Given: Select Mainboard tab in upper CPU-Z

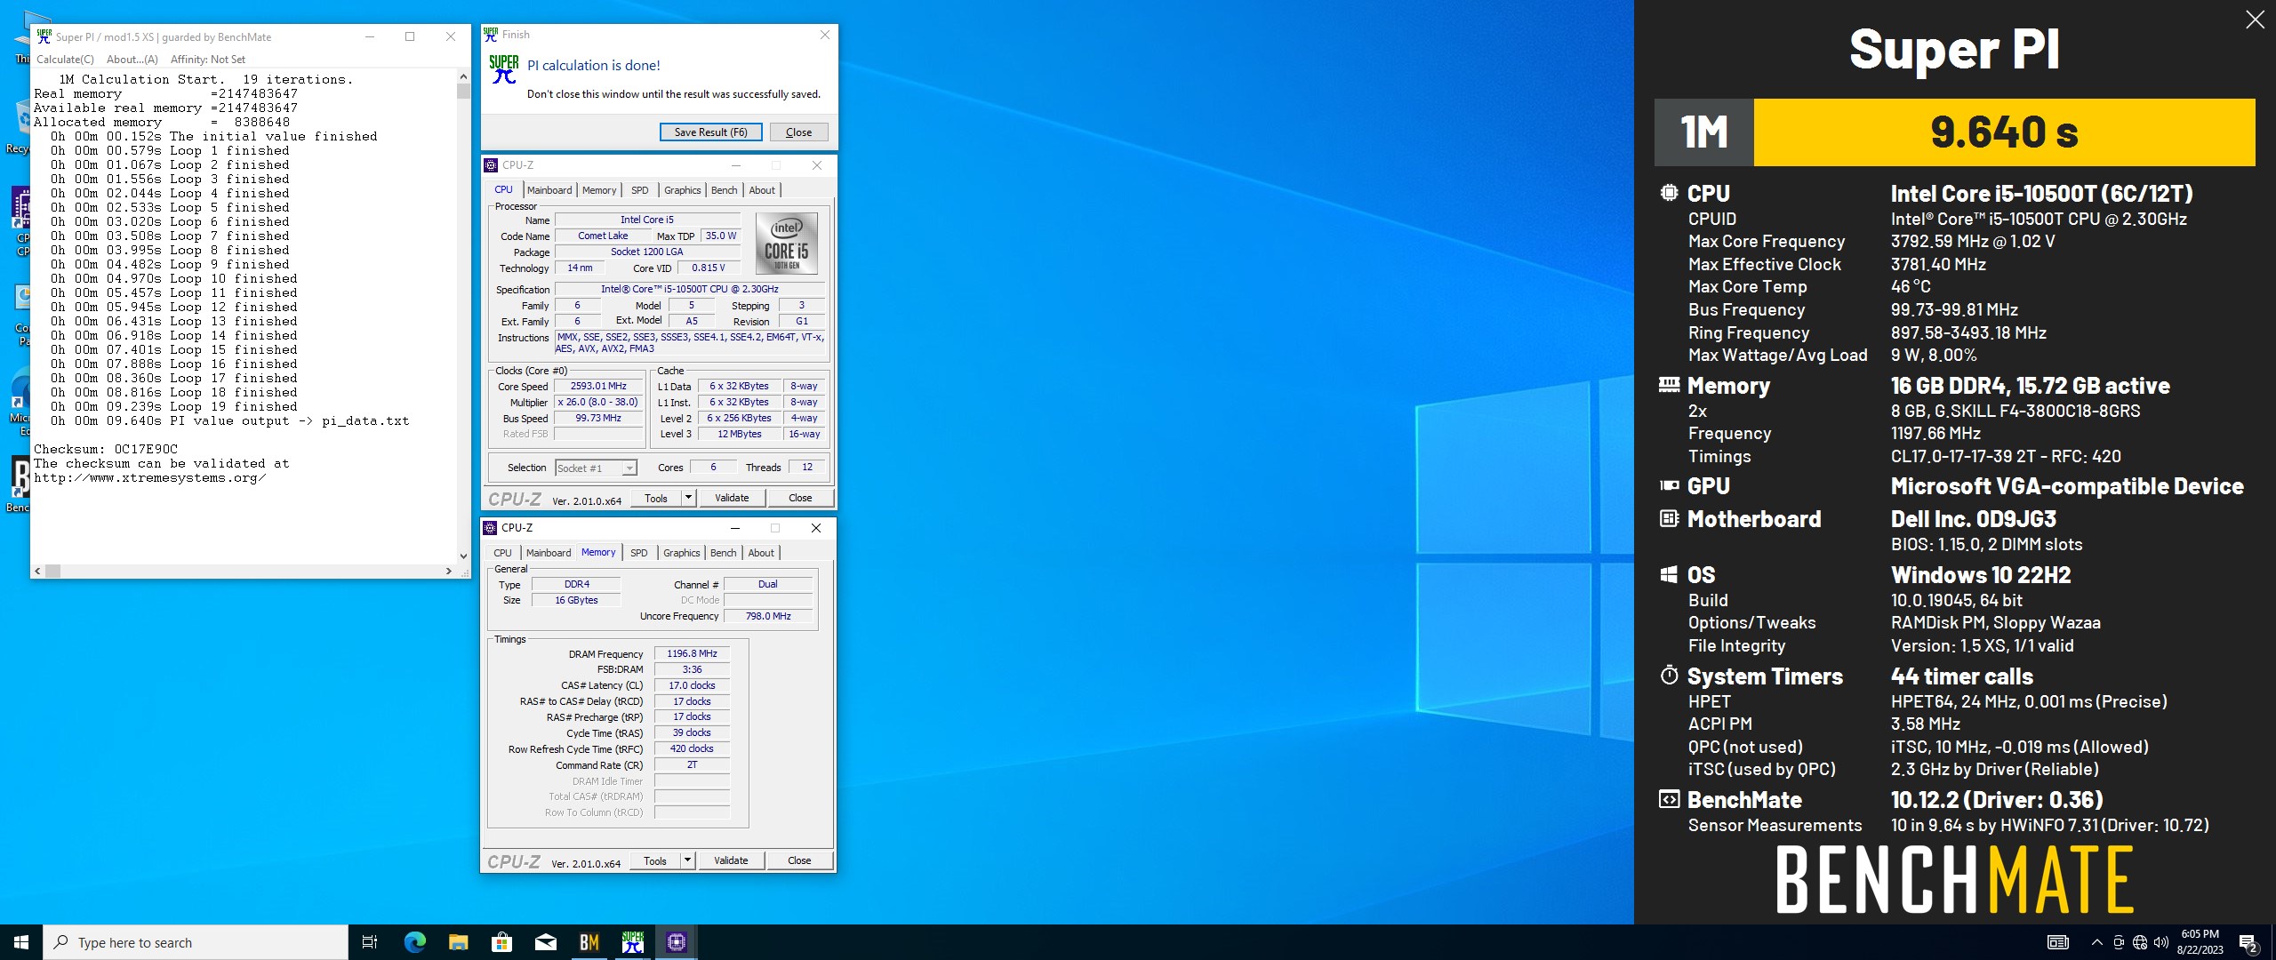Looking at the screenshot, I should click(x=549, y=190).
